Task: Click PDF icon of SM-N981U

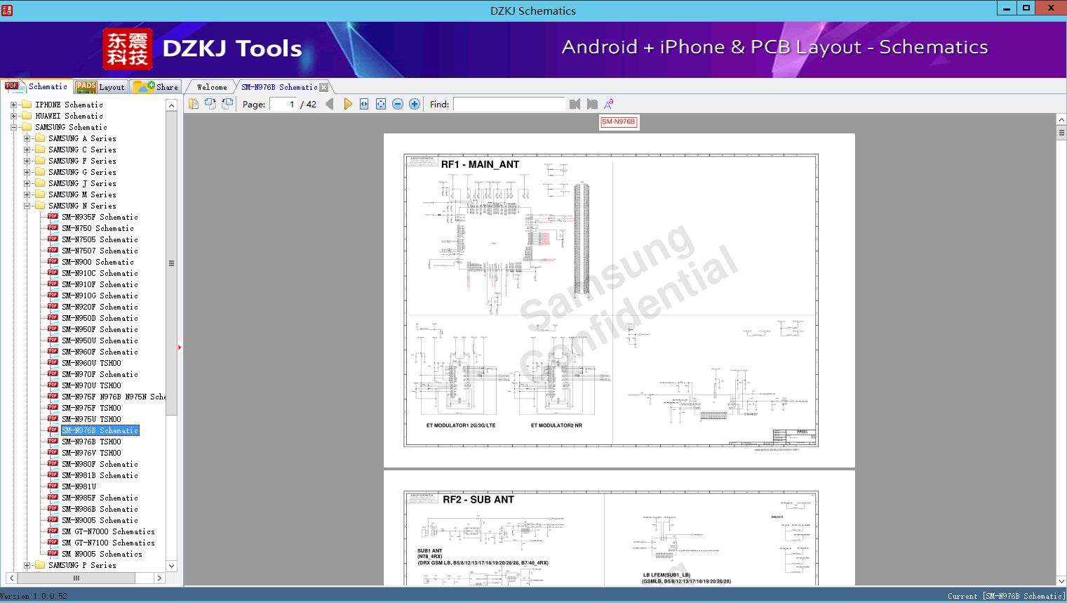Action: click(x=53, y=486)
